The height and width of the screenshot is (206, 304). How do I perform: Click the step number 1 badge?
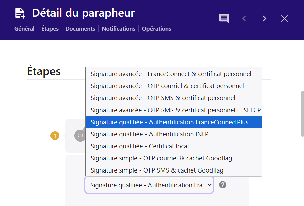[55, 136]
